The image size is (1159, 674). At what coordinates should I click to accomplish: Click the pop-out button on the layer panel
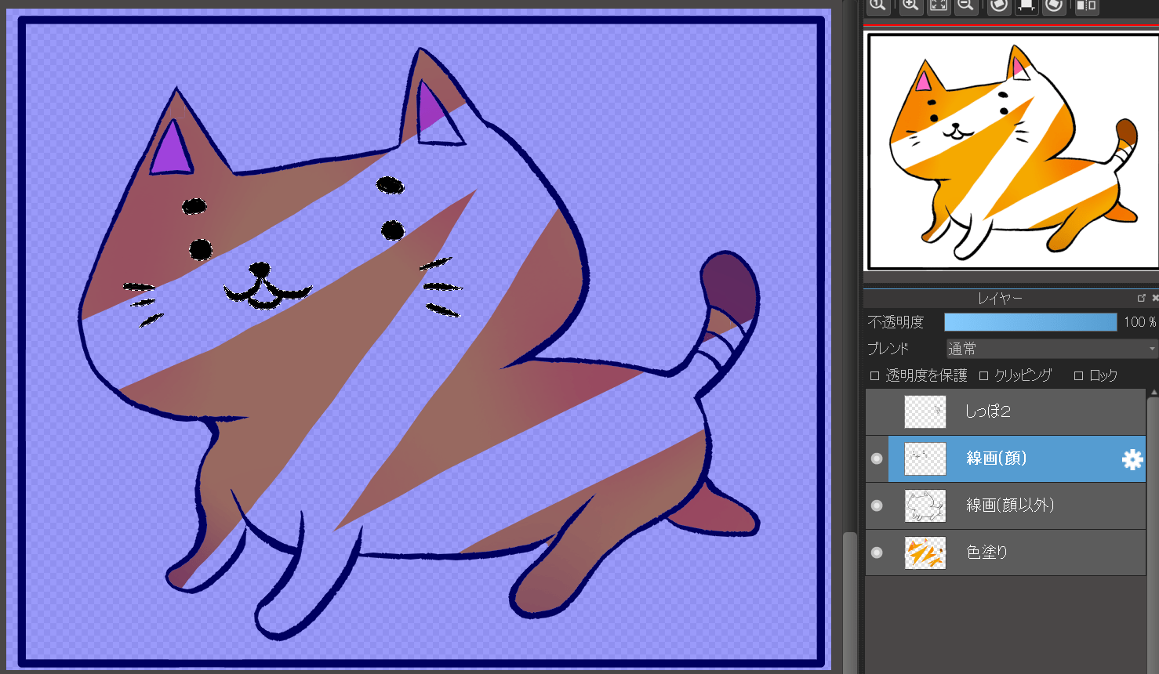[x=1141, y=297]
